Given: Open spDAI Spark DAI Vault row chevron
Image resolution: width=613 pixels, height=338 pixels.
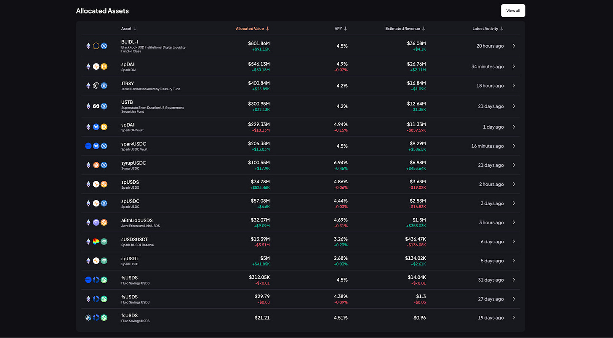Looking at the screenshot, I should (x=514, y=127).
